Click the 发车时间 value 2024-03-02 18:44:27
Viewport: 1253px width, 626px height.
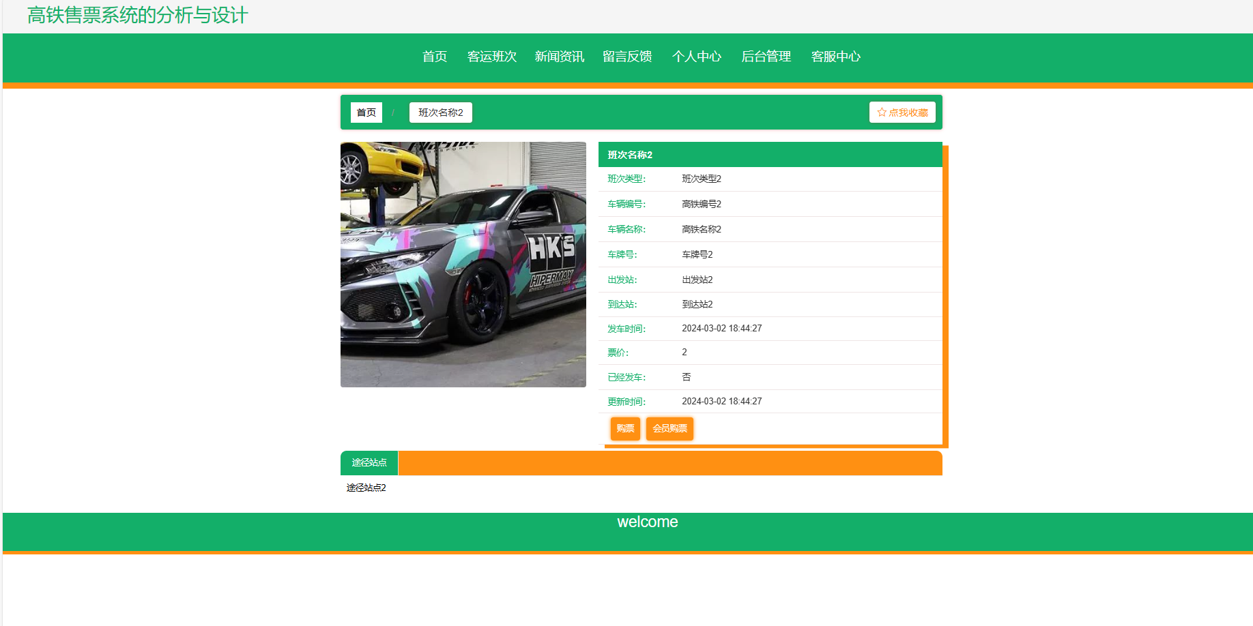click(722, 328)
